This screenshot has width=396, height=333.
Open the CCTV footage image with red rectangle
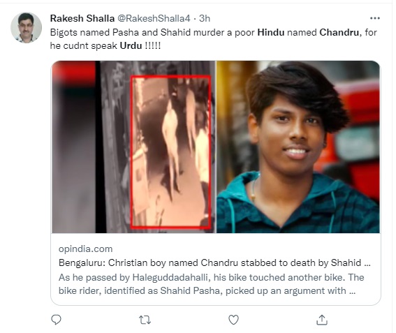pos(134,147)
